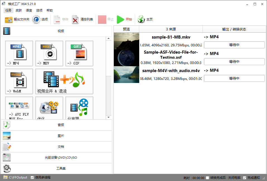Open C:\FFOutput folder in status bar
Viewport: 267px width, 181px height.
pyautogui.click(x=15, y=177)
